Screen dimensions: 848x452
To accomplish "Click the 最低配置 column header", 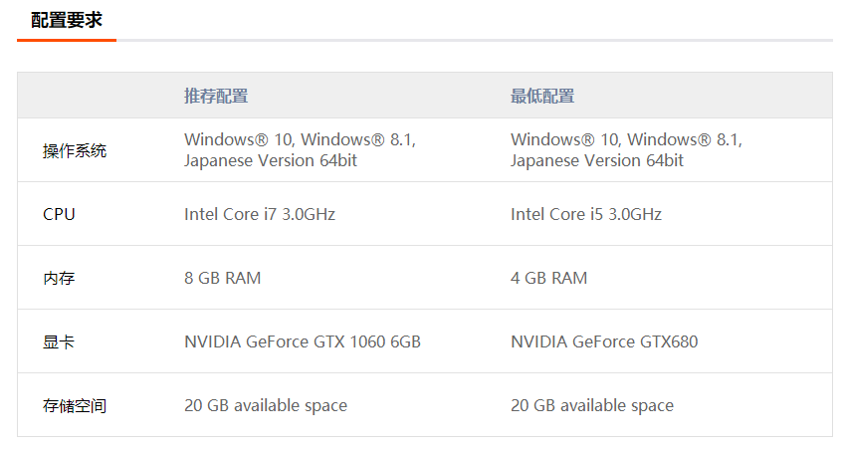I will pyautogui.click(x=542, y=97).
